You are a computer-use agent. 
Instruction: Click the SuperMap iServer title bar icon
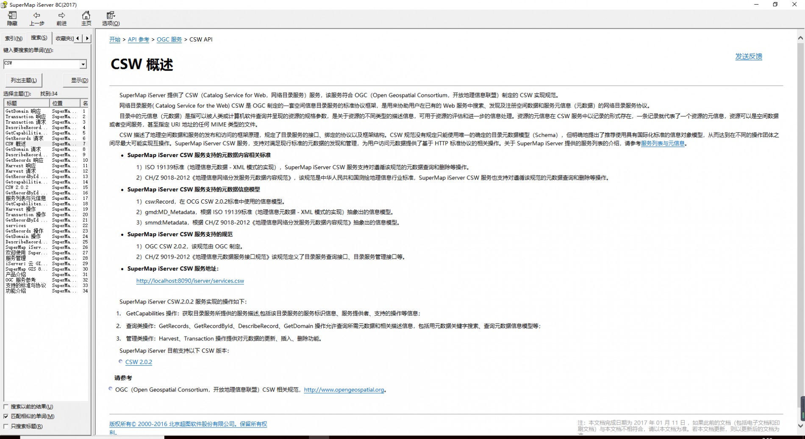[4, 5]
